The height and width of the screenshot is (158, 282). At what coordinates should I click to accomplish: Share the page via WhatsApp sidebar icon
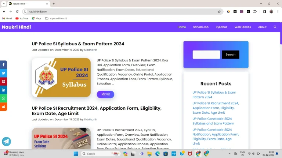coord(3,98)
